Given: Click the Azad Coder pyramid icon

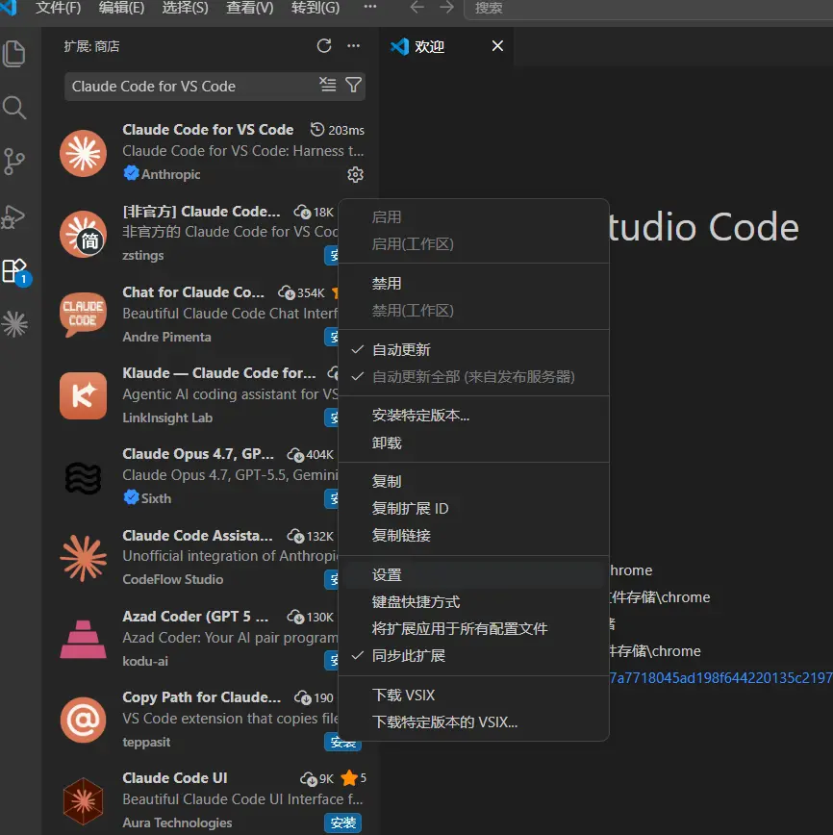Looking at the screenshot, I should [83, 639].
